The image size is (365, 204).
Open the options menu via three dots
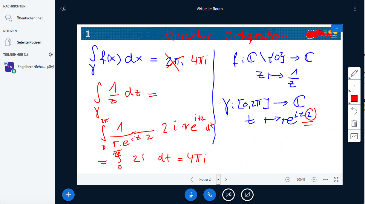[355, 9]
